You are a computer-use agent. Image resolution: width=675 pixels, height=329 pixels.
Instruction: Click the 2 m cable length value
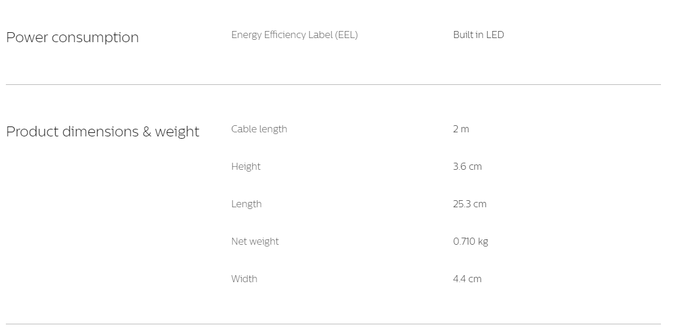click(461, 129)
